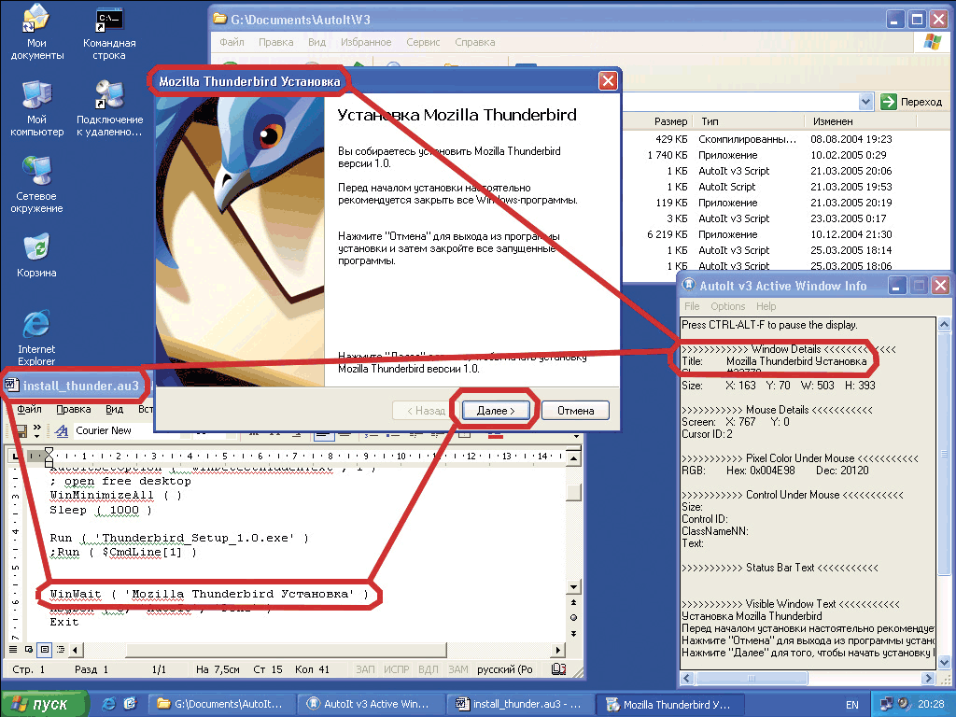Viewport: 956px width, 717px height.
Task: Click the EN language indicator in the taskbar
Action: pos(851,705)
